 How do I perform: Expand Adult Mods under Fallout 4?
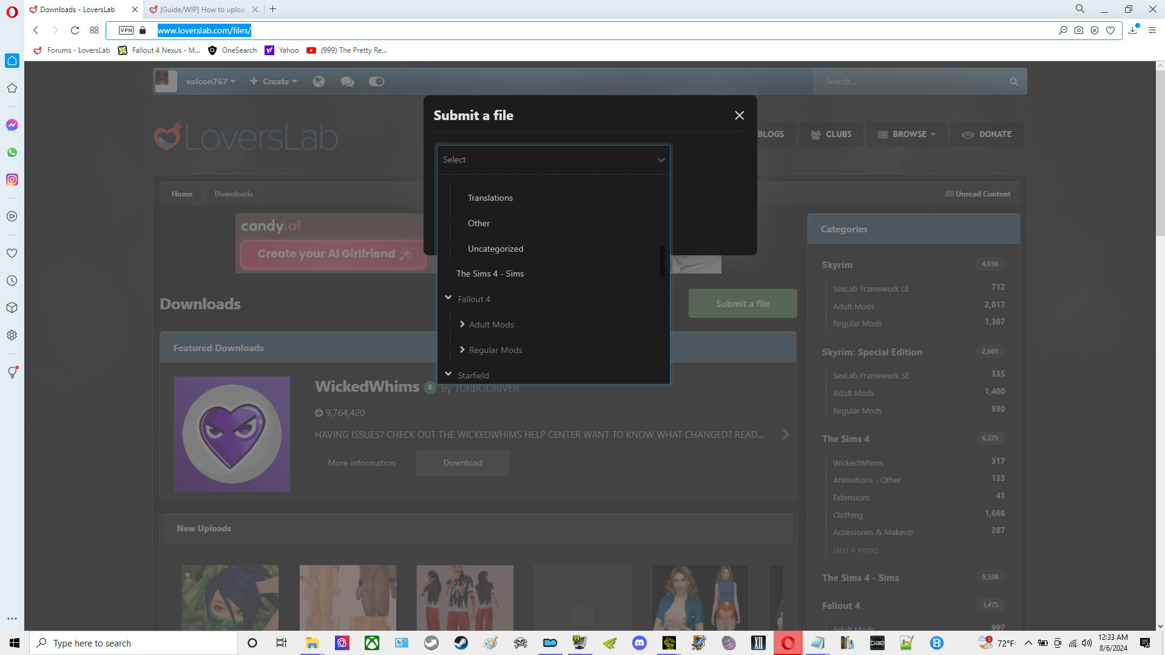[x=462, y=324]
